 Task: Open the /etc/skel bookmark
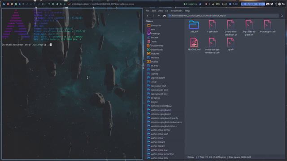tap(153, 70)
